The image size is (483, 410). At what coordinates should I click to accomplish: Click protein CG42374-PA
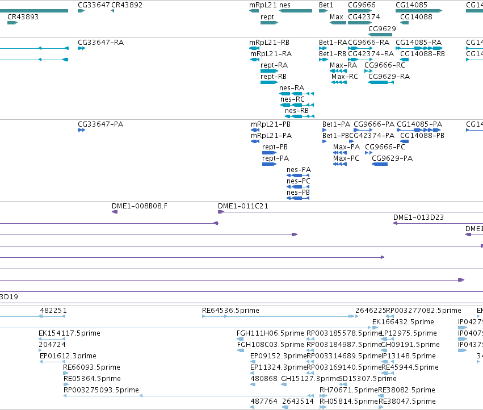[x=351, y=141]
